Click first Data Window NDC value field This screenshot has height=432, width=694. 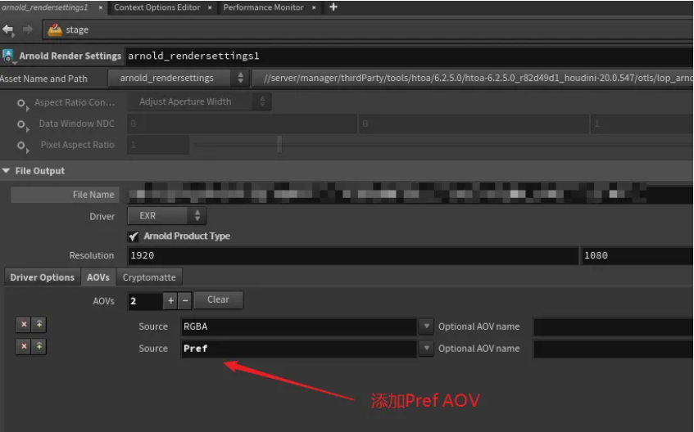click(242, 124)
